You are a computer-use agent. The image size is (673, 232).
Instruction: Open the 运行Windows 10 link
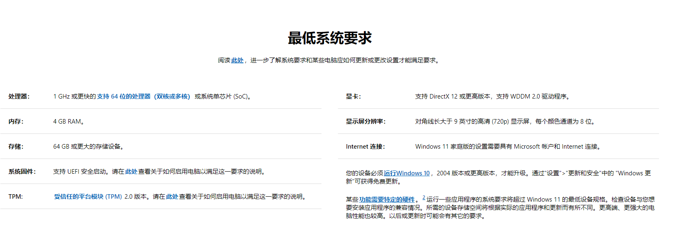pos(407,173)
